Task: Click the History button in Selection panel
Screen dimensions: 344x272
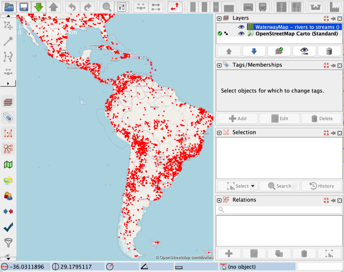Action: (322, 186)
